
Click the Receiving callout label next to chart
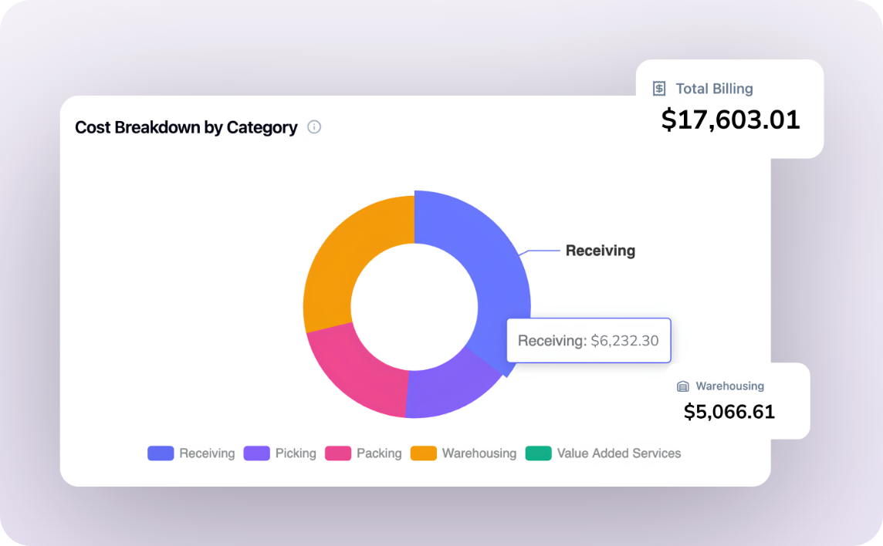[x=601, y=251]
